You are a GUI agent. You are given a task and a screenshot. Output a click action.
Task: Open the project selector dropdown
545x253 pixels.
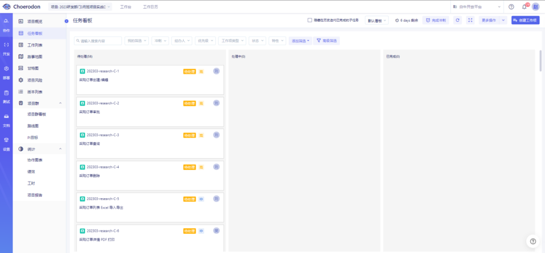(x=81, y=7)
